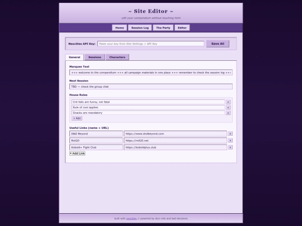The width and height of the screenshot is (302, 226).
Task: Click the Save All button
Action: click(218, 44)
